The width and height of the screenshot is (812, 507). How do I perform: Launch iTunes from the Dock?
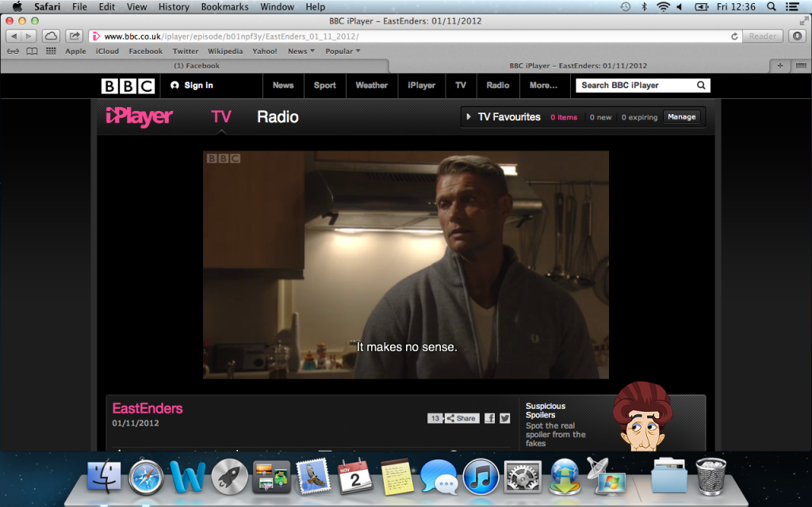[480, 475]
